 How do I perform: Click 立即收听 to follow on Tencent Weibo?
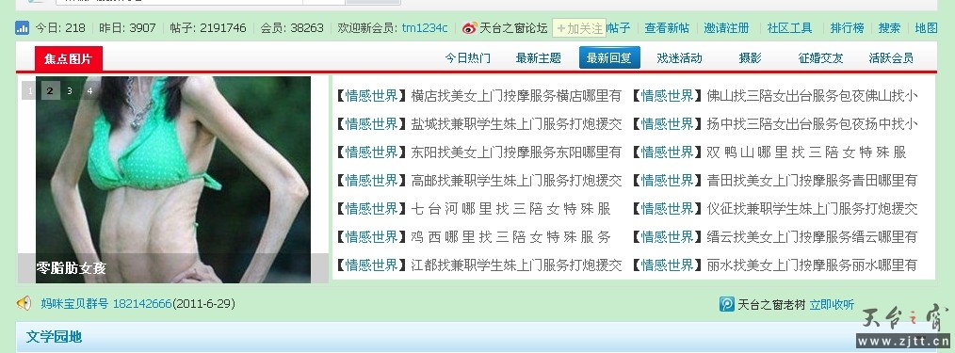click(832, 304)
